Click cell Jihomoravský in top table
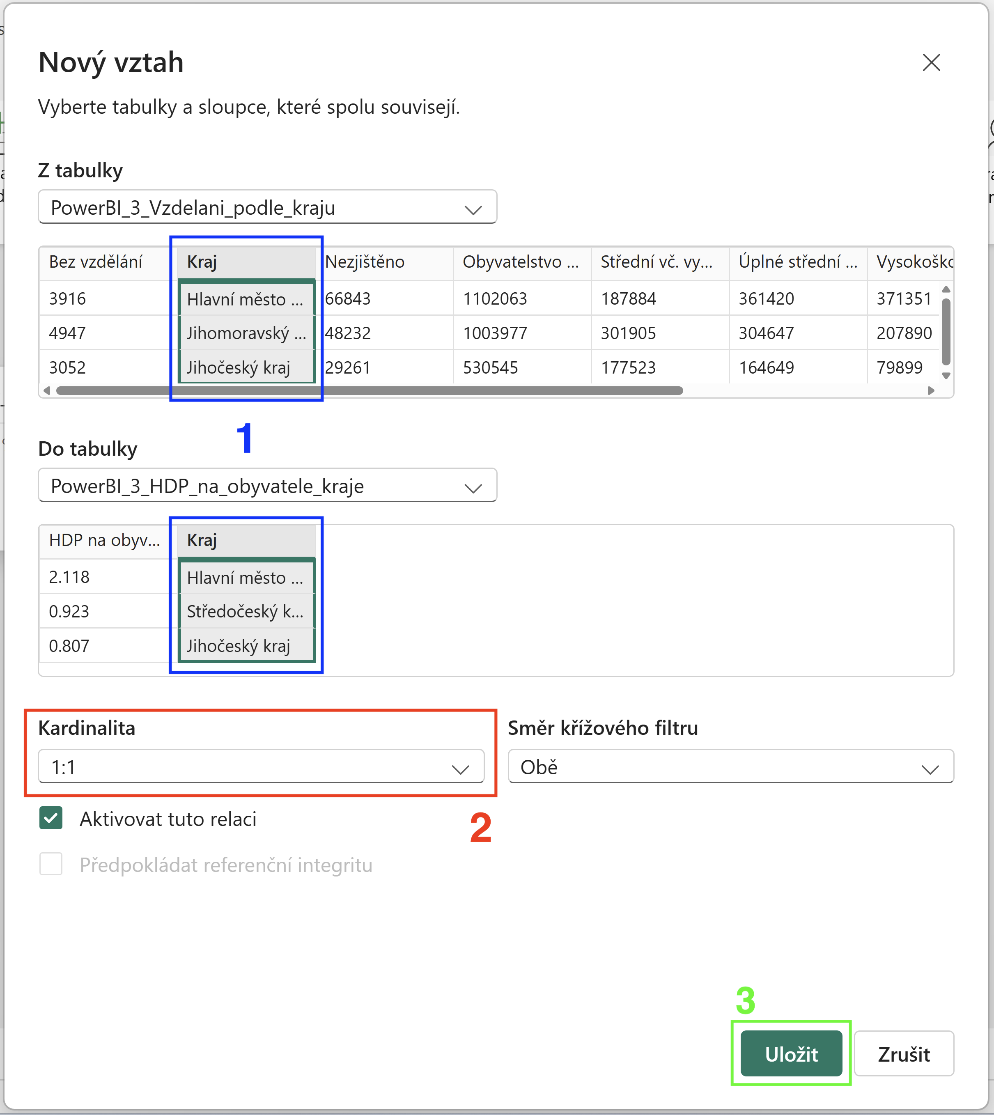The height and width of the screenshot is (1115, 994). 247,333
